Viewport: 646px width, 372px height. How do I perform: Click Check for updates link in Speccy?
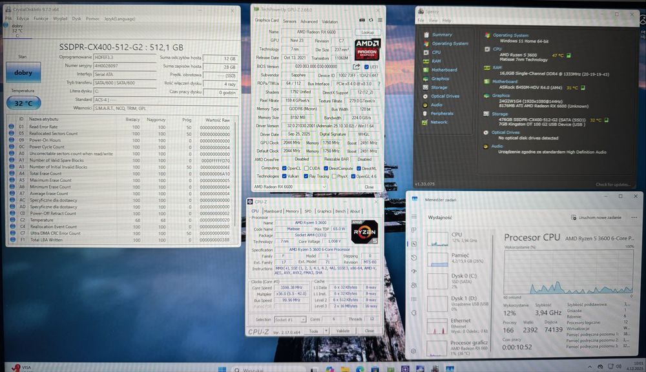pyautogui.click(x=612, y=185)
